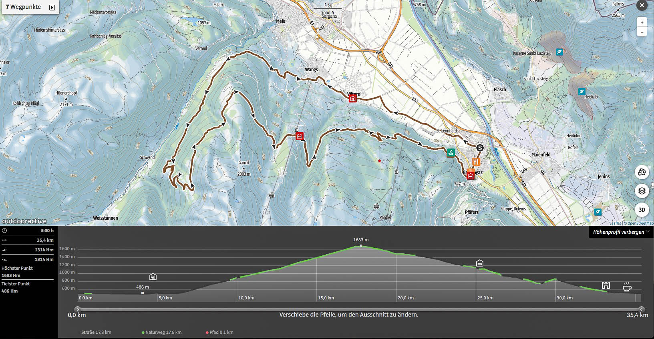654x339 pixels.
Task: Click the black S start marker
Action: coord(480,148)
